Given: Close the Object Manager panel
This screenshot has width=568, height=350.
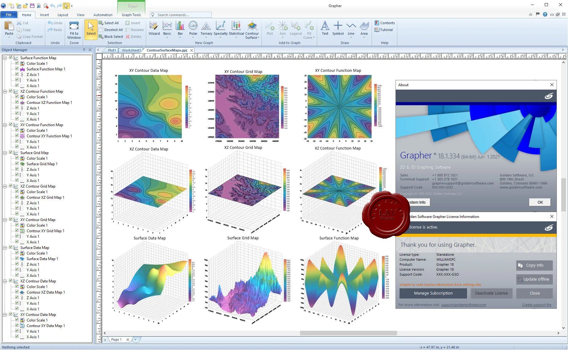Looking at the screenshot, I should point(90,50).
